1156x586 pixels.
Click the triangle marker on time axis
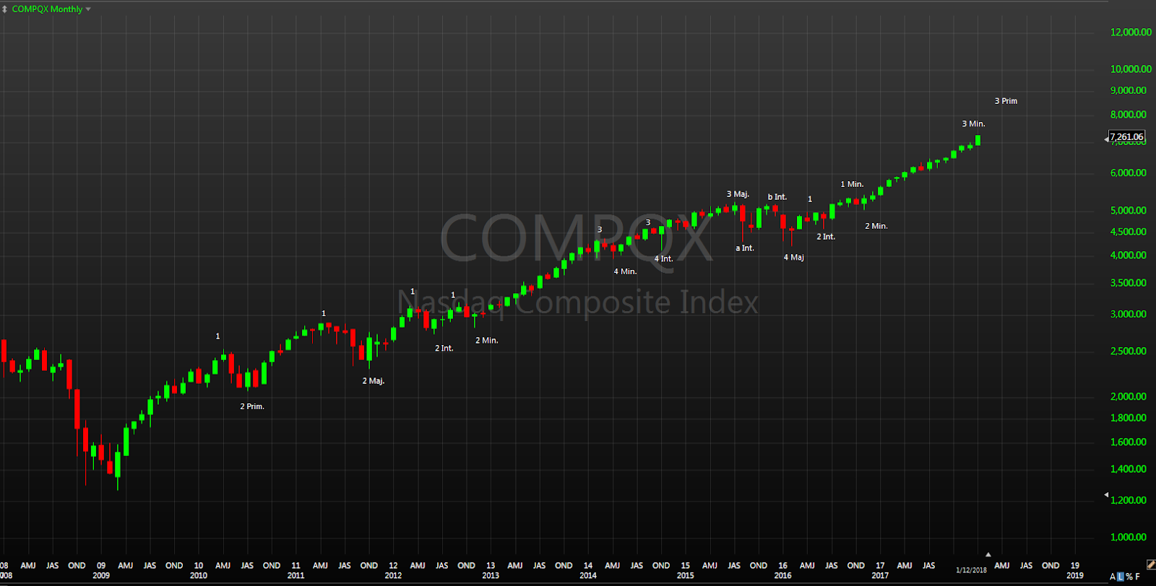(988, 555)
